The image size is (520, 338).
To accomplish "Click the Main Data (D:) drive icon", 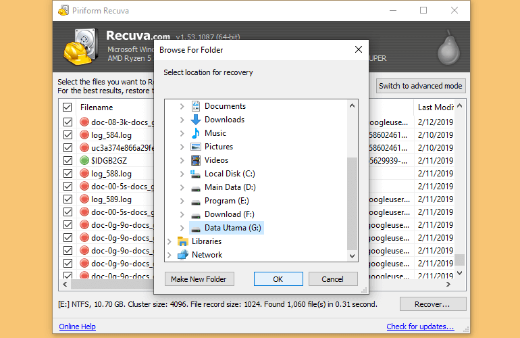I will [x=196, y=189].
